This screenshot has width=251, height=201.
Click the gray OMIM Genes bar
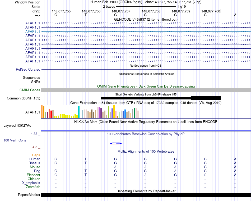pos(146,90)
